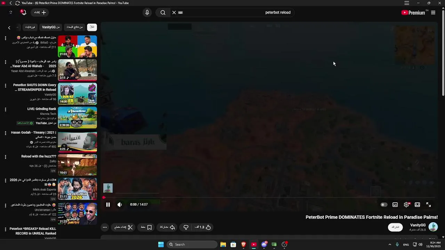The image size is (445, 250).
Task: Select the Fortnite filter chip
Action: tap(30, 27)
